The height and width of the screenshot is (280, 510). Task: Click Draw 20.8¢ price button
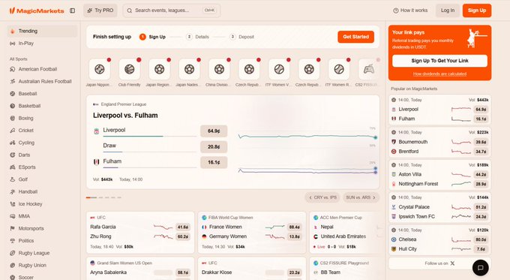214,147
